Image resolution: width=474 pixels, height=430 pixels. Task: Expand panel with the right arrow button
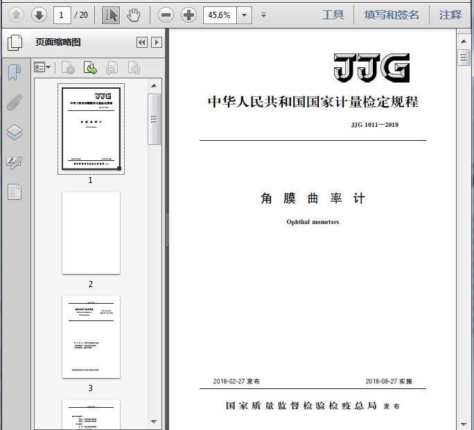pyautogui.click(x=157, y=42)
